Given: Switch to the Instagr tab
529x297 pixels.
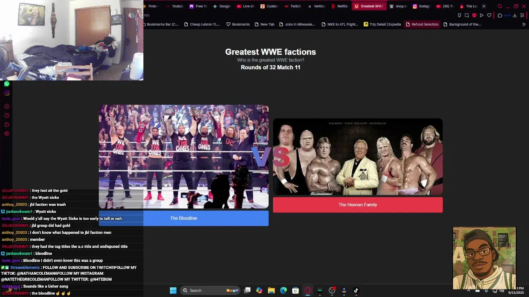Looking at the screenshot, I should 422,6.
